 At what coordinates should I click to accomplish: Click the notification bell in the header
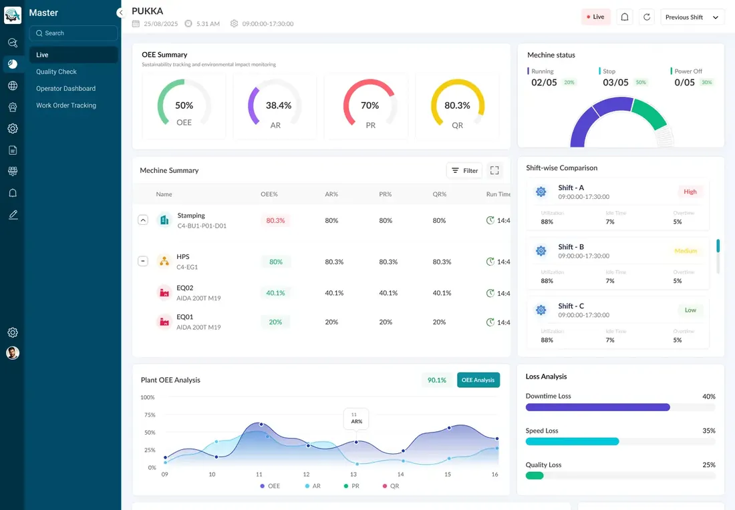[x=624, y=17]
